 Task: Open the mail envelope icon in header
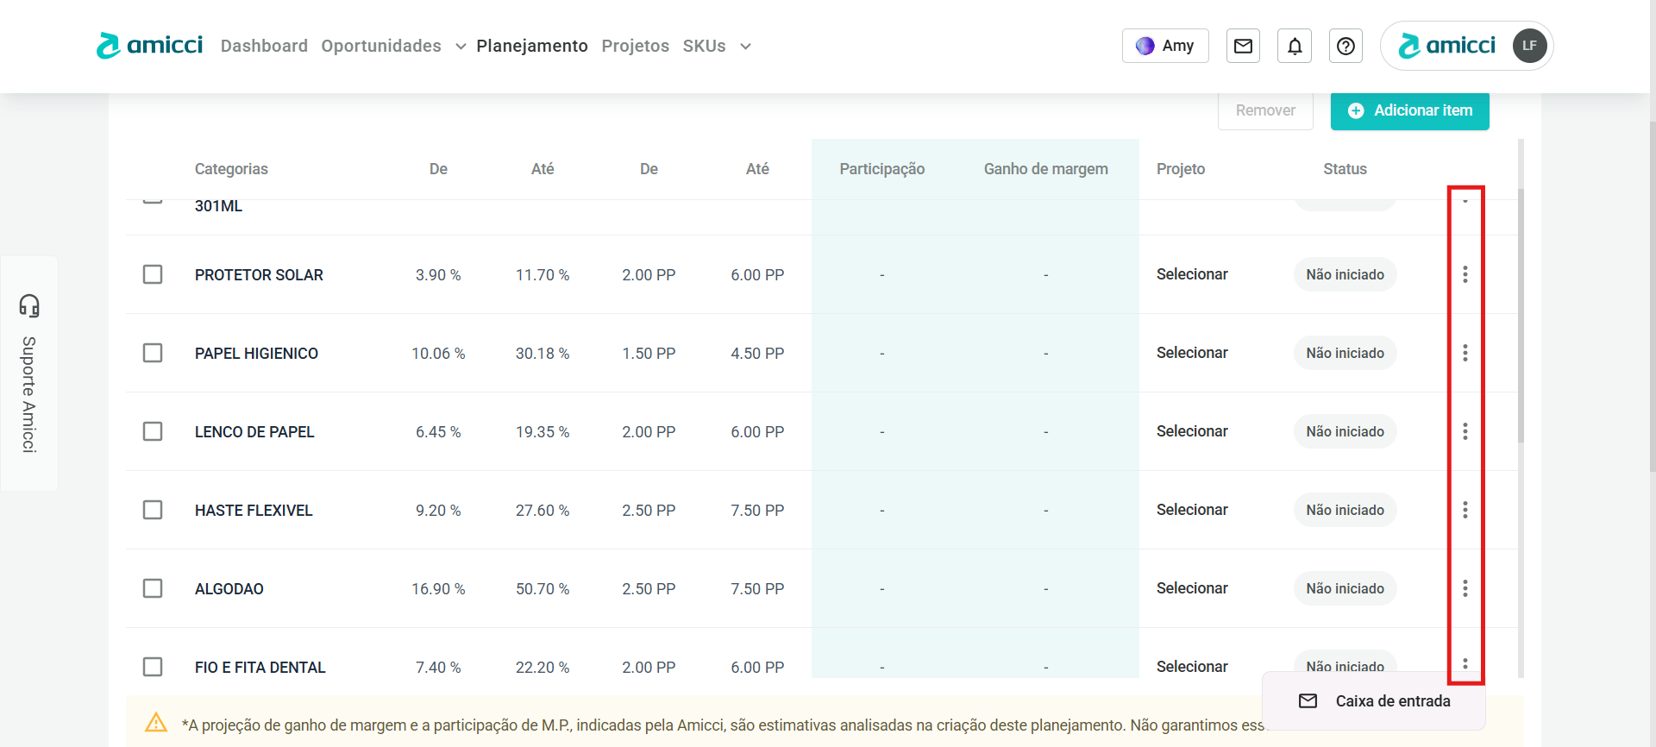(x=1243, y=46)
